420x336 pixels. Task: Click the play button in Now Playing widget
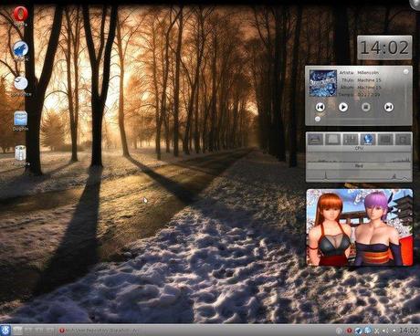tap(343, 107)
